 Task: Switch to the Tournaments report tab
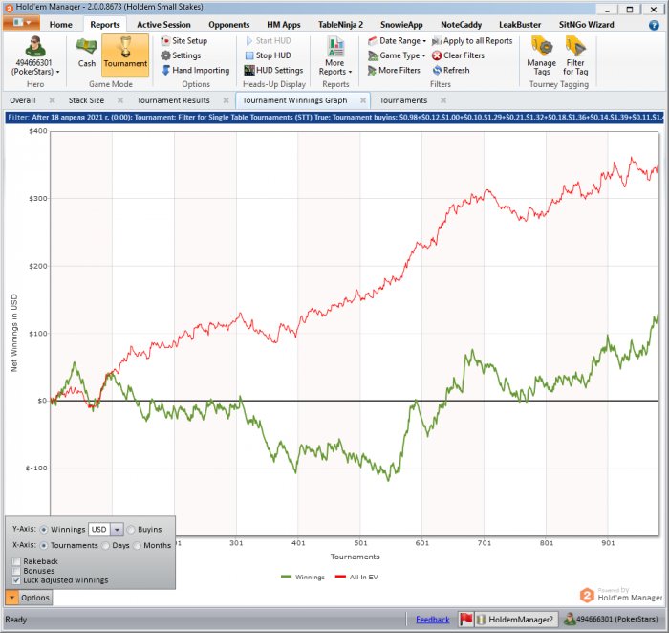coord(403,100)
